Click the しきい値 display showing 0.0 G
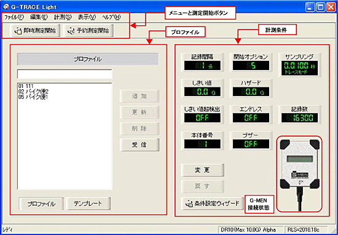Viewport: 338px width, 235px height. [202, 92]
